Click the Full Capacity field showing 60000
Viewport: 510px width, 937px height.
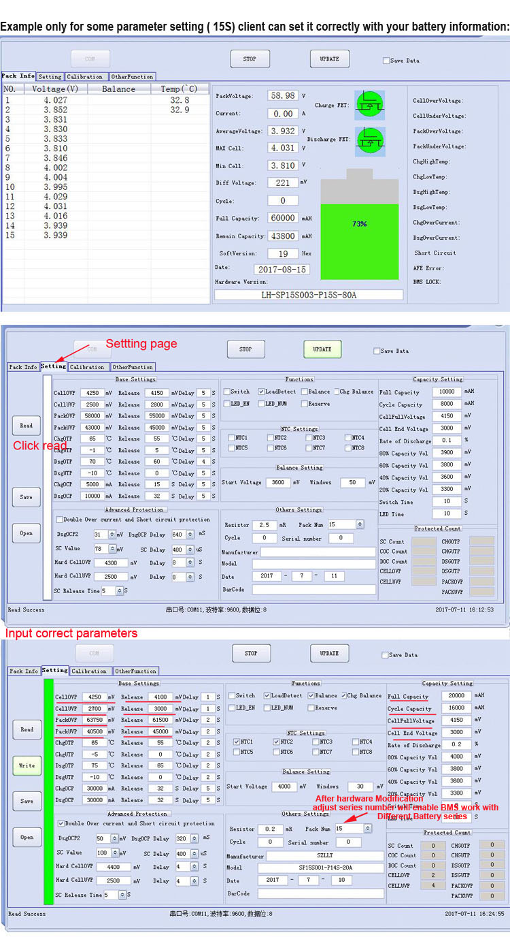point(283,219)
